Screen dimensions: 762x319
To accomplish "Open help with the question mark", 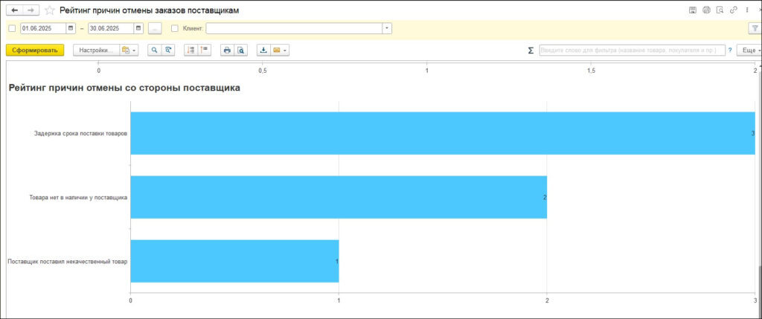I will (x=730, y=50).
